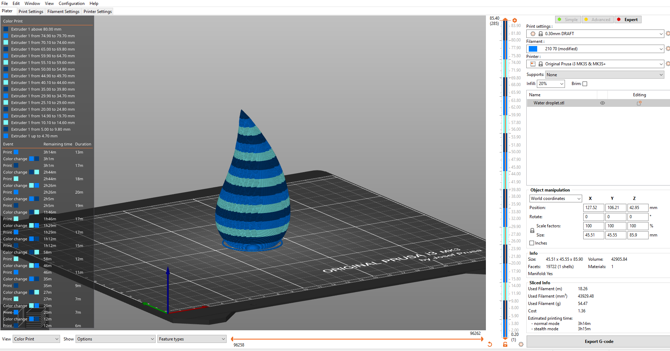The height and width of the screenshot is (351, 670).
Task: Check the Inches checkbox
Action: pos(532,243)
